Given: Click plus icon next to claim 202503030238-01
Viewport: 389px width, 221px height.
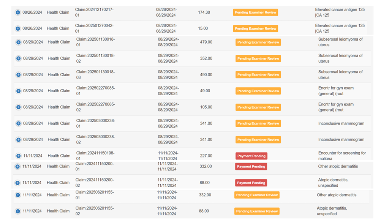Looking at the screenshot, I should (x=18, y=123).
